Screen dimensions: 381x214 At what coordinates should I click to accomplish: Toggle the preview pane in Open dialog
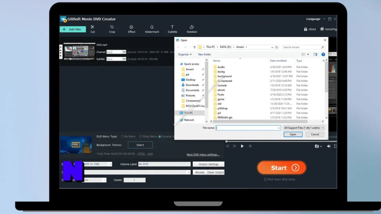(x=315, y=54)
